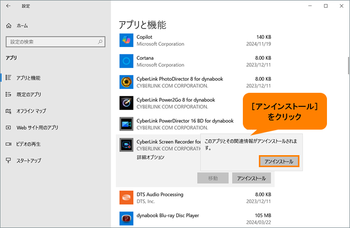Open 既定のアプリ settings page
The height and width of the screenshot is (228, 350).
tap(29, 94)
